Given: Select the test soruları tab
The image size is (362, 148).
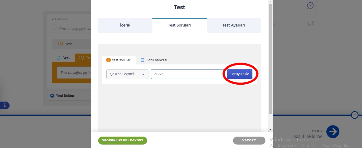Looking at the screenshot, I should [119, 60].
